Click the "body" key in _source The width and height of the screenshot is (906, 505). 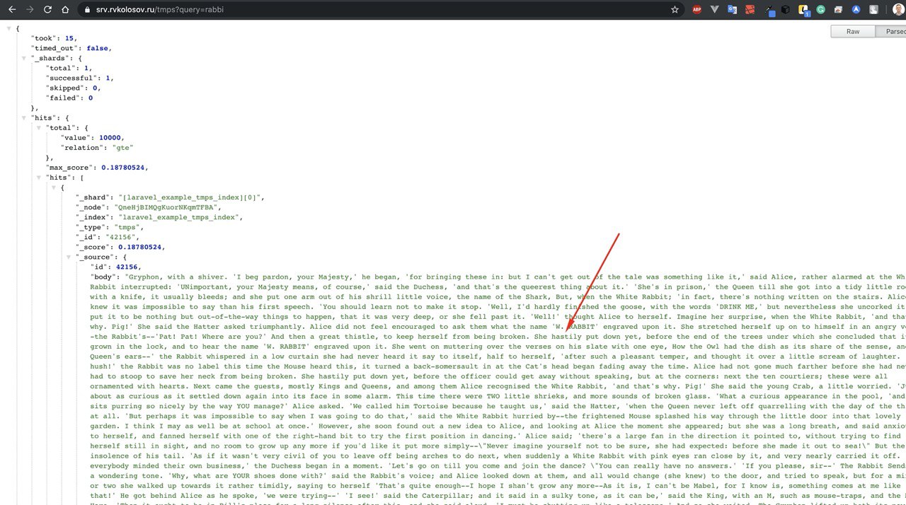(x=103, y=277)
